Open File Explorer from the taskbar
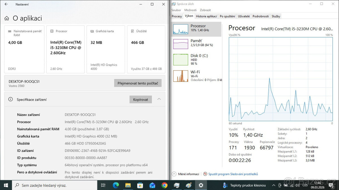 pyautogui.click(x=128, y=185)
